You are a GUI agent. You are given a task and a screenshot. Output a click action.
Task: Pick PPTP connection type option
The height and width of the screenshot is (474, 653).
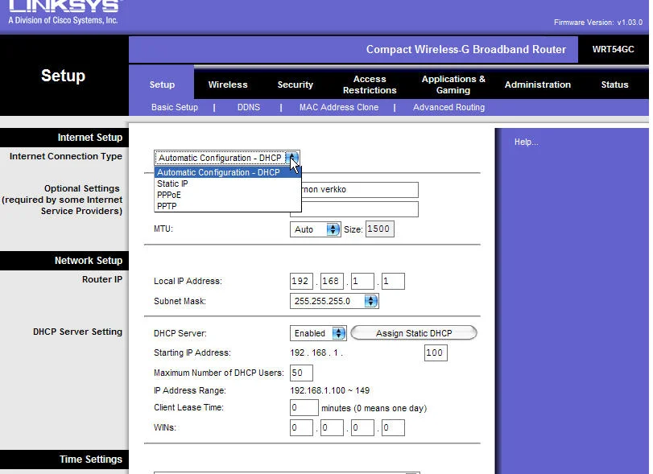tap(167, 206)
